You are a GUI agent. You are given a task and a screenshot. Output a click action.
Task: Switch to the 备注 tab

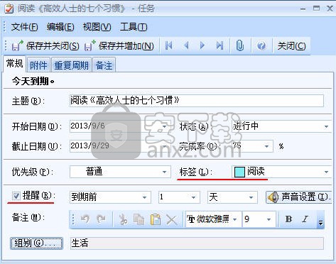(104, 65)
